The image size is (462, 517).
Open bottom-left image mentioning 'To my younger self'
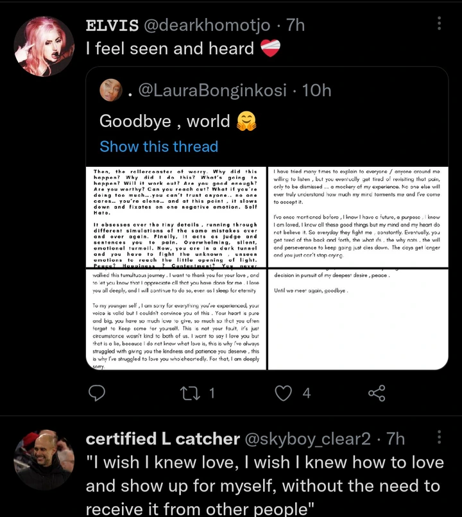[x=176, y=319]
